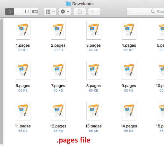Select the 6.pages file icon

pyautogui.click(x=23, y=70)
